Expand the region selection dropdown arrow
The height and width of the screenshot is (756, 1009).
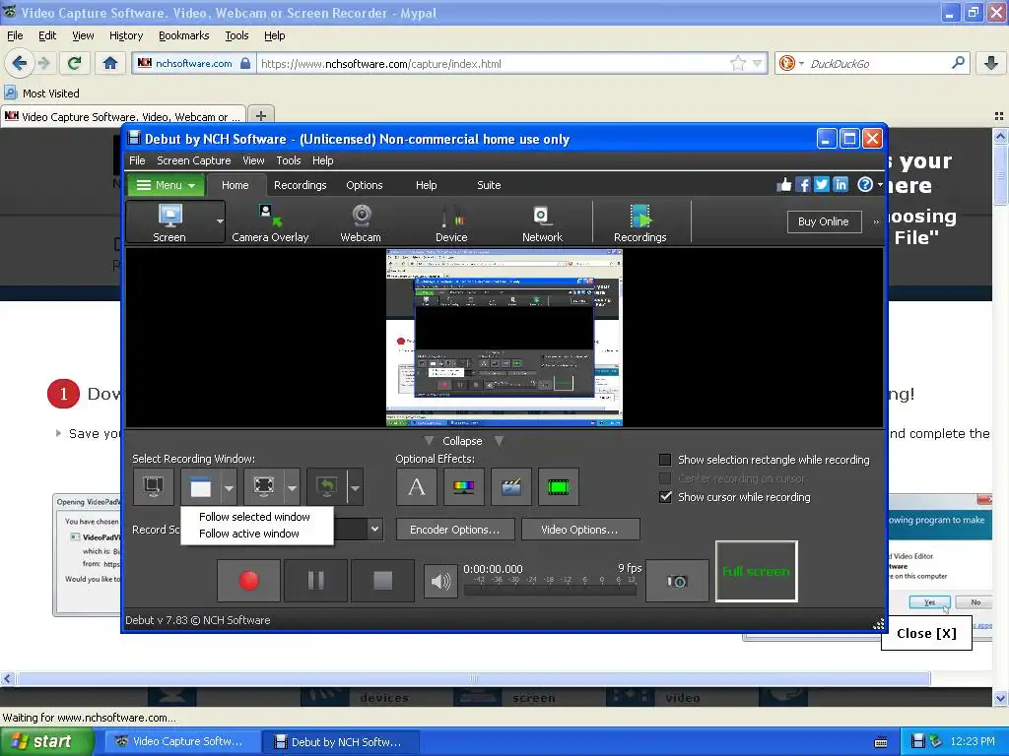pyautogui.click(x=292, y=487)
